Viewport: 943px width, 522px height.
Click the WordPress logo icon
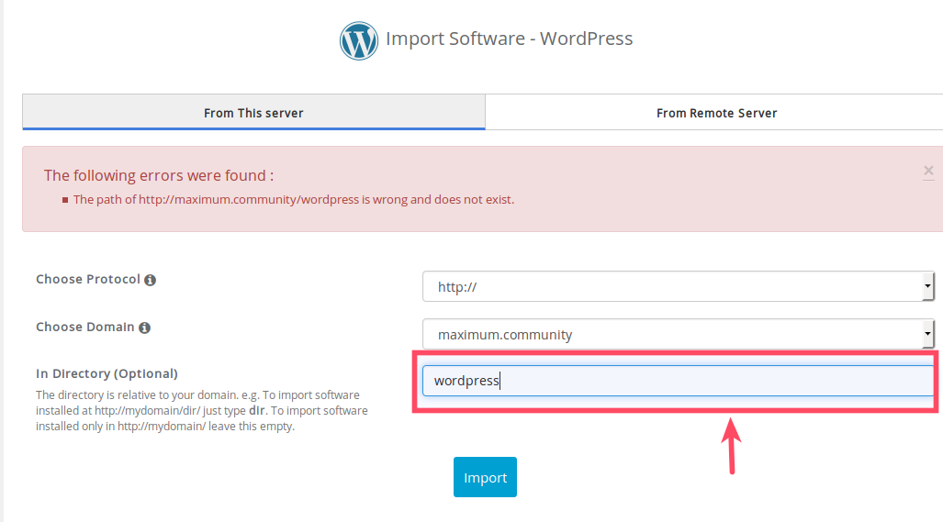tap(358, 40)
